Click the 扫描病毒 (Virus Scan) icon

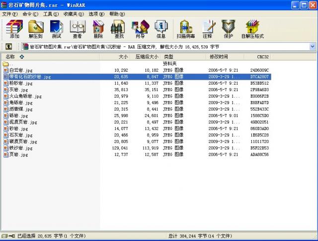[x=185, y=29]
